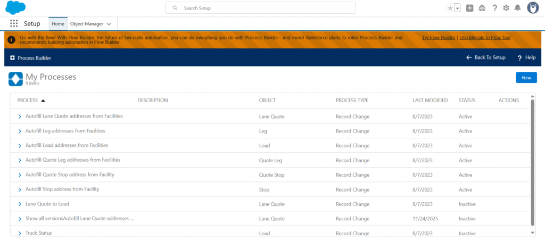Expand Autofill Leg addresses from Facilities
The height and width of the screenshot is (248, 545).
(20, 131)
